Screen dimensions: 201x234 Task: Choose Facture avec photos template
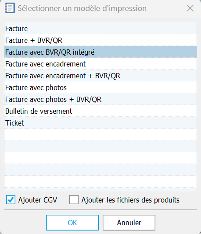click(100, 87)
